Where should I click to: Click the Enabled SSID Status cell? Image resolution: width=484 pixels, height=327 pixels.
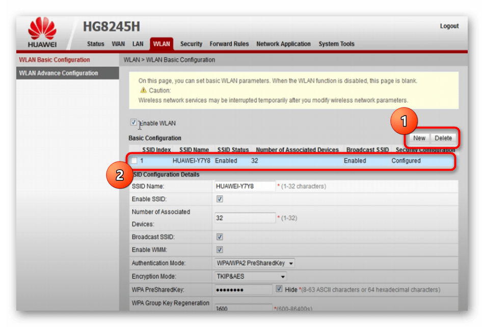(226, 160)
